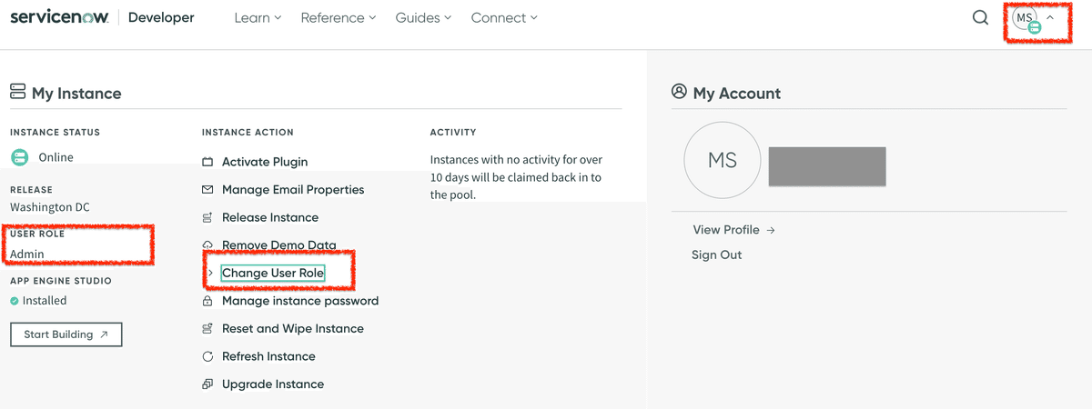
Task: Expand the Reference dropdown menu
Action: click(339, 17)
